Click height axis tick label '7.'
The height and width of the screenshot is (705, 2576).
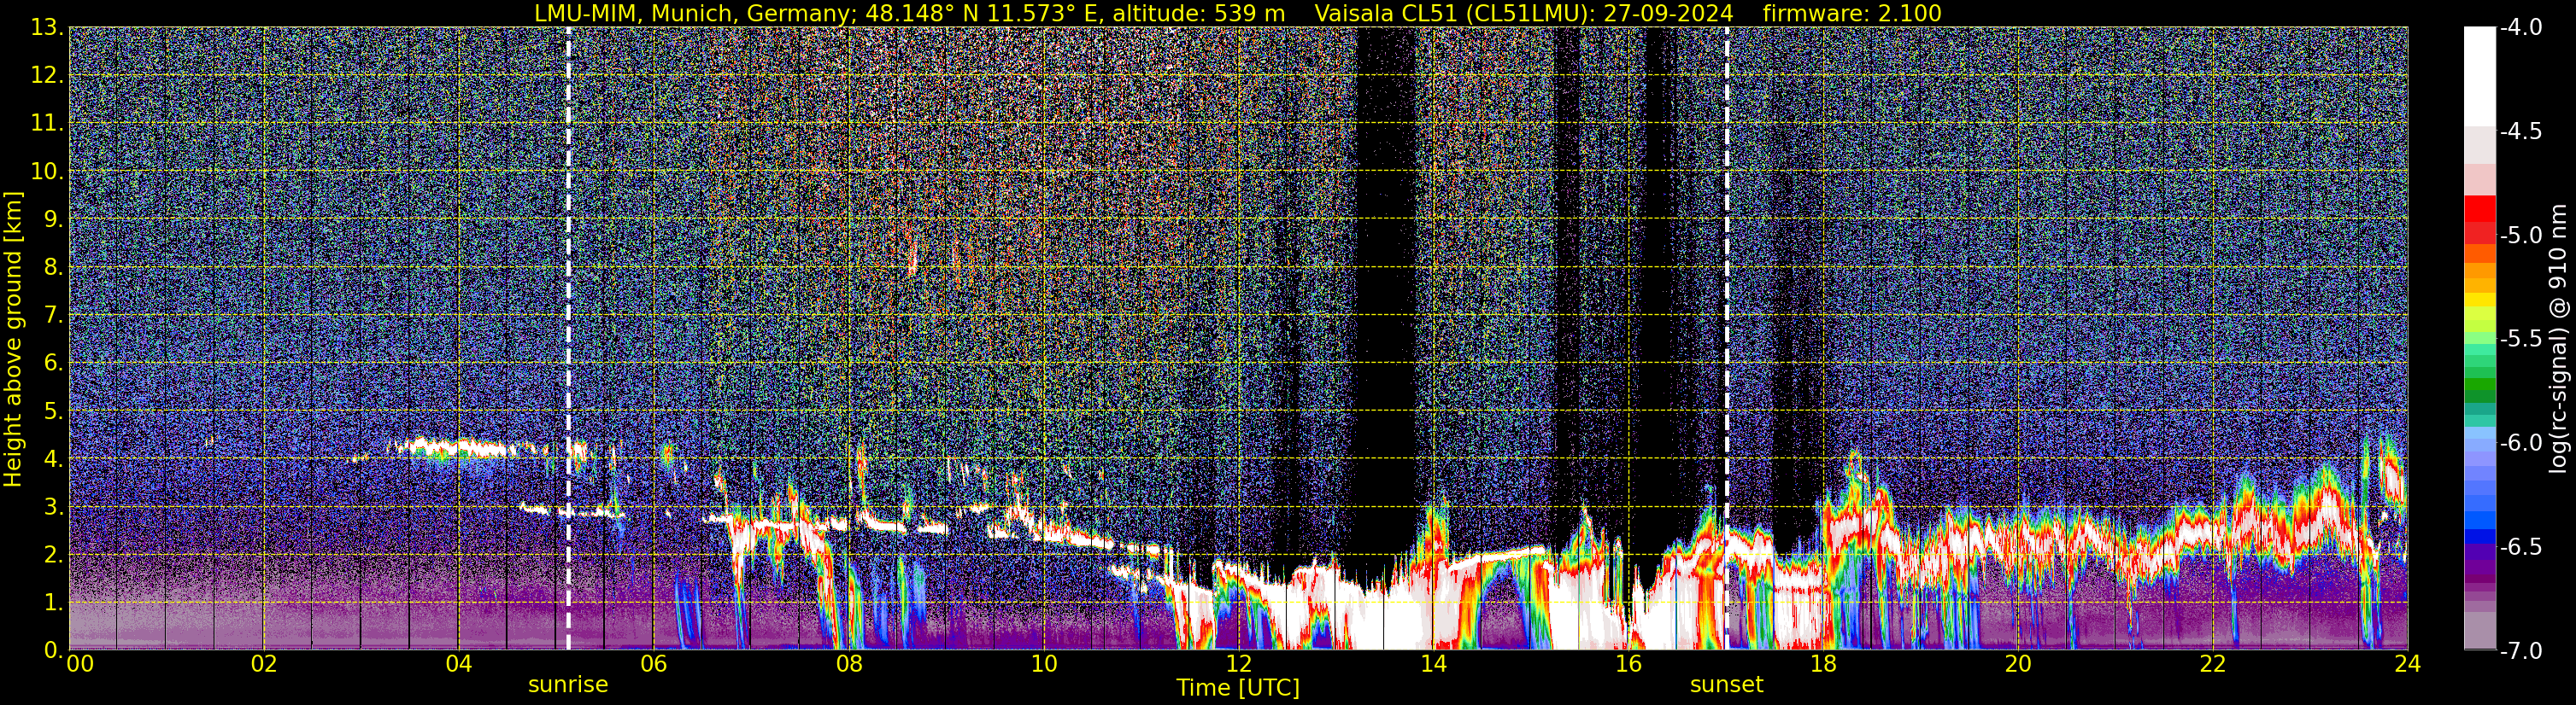[52, 315]
